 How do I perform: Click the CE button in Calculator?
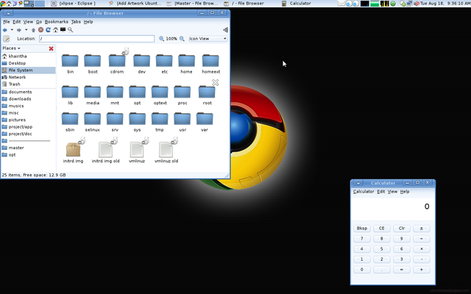click(381, 229)
